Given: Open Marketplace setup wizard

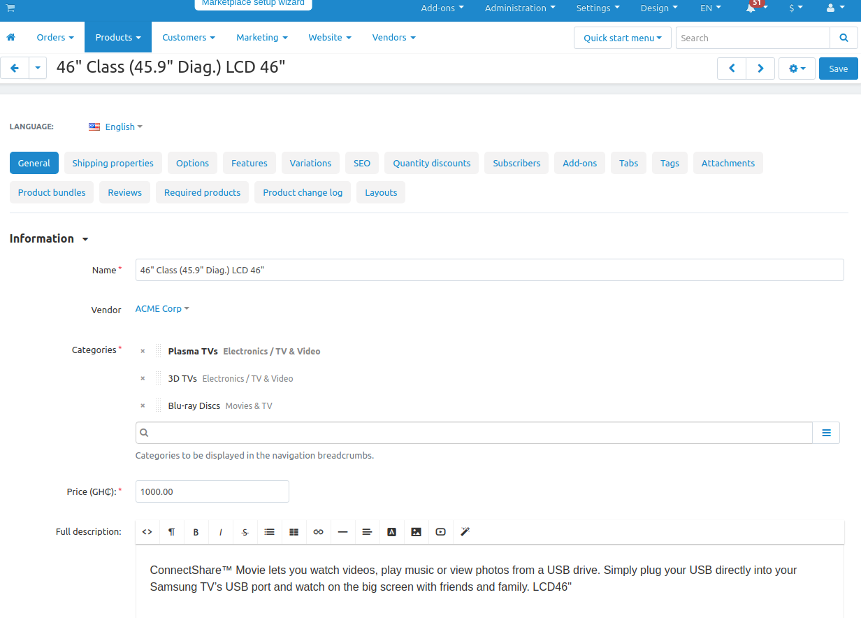Looking at the screenshot, I should point(253,4).
